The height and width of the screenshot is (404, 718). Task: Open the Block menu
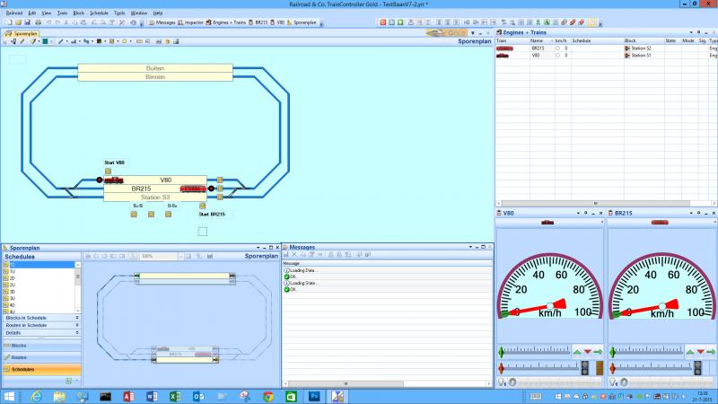coord(79,13)
